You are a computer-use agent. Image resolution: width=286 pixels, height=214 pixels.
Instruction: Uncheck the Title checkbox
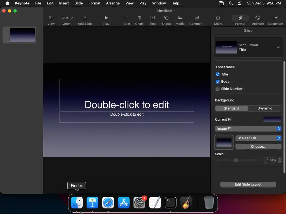click(217, 74)
